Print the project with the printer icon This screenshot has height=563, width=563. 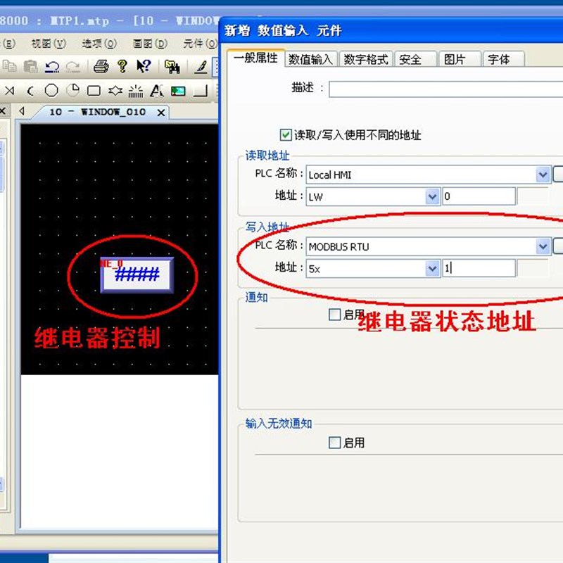click(x=101, y=66)
